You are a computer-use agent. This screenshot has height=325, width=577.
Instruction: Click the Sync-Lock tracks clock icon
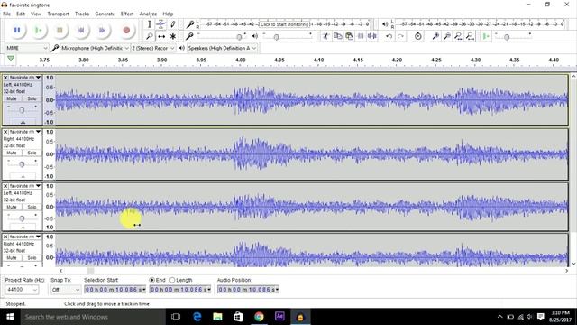[x=417, y=36]
